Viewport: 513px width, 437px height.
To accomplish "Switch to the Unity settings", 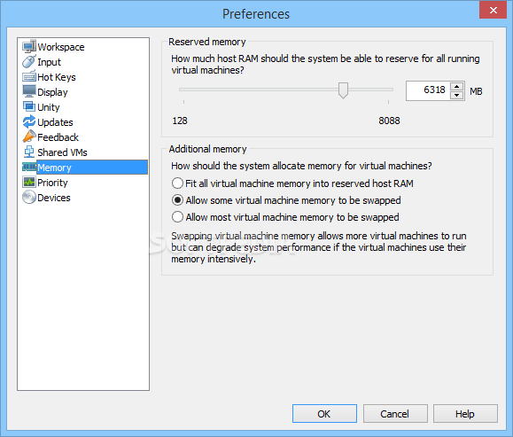I will coord(49,107).
